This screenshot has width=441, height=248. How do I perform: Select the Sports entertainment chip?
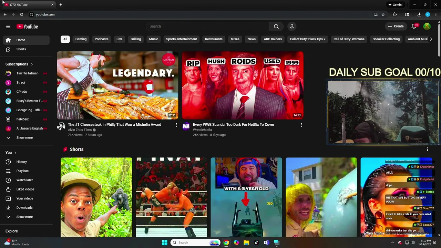pos(182,39)
